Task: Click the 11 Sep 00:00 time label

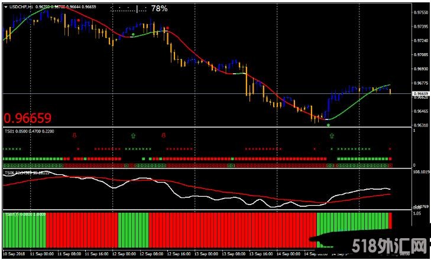Action: [x=41, y=253]
